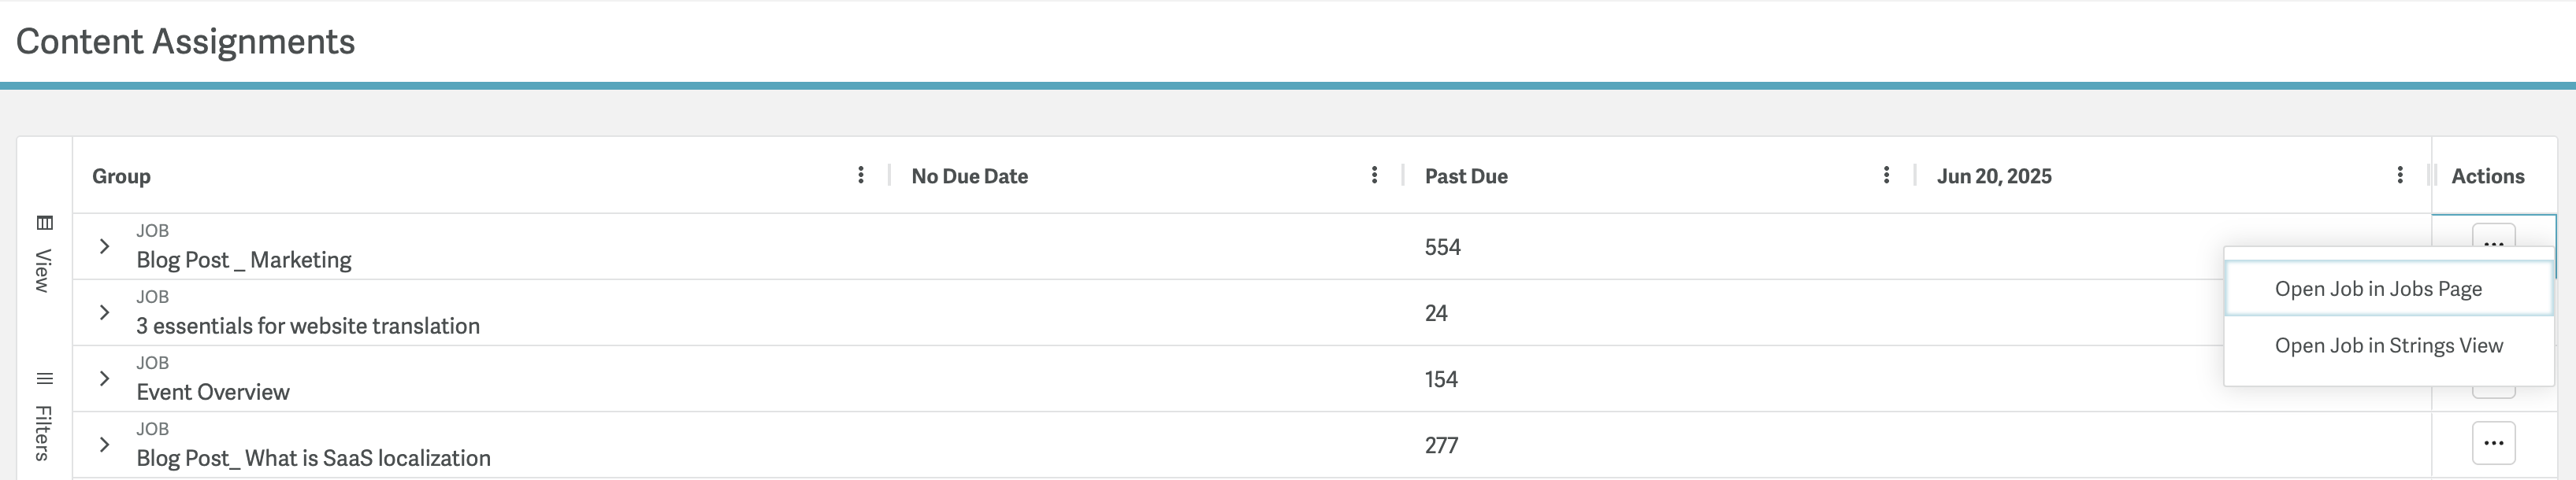Click the actions ellipsis for SaaS localization job
Screen dimensions: 2576x480
2493,443
